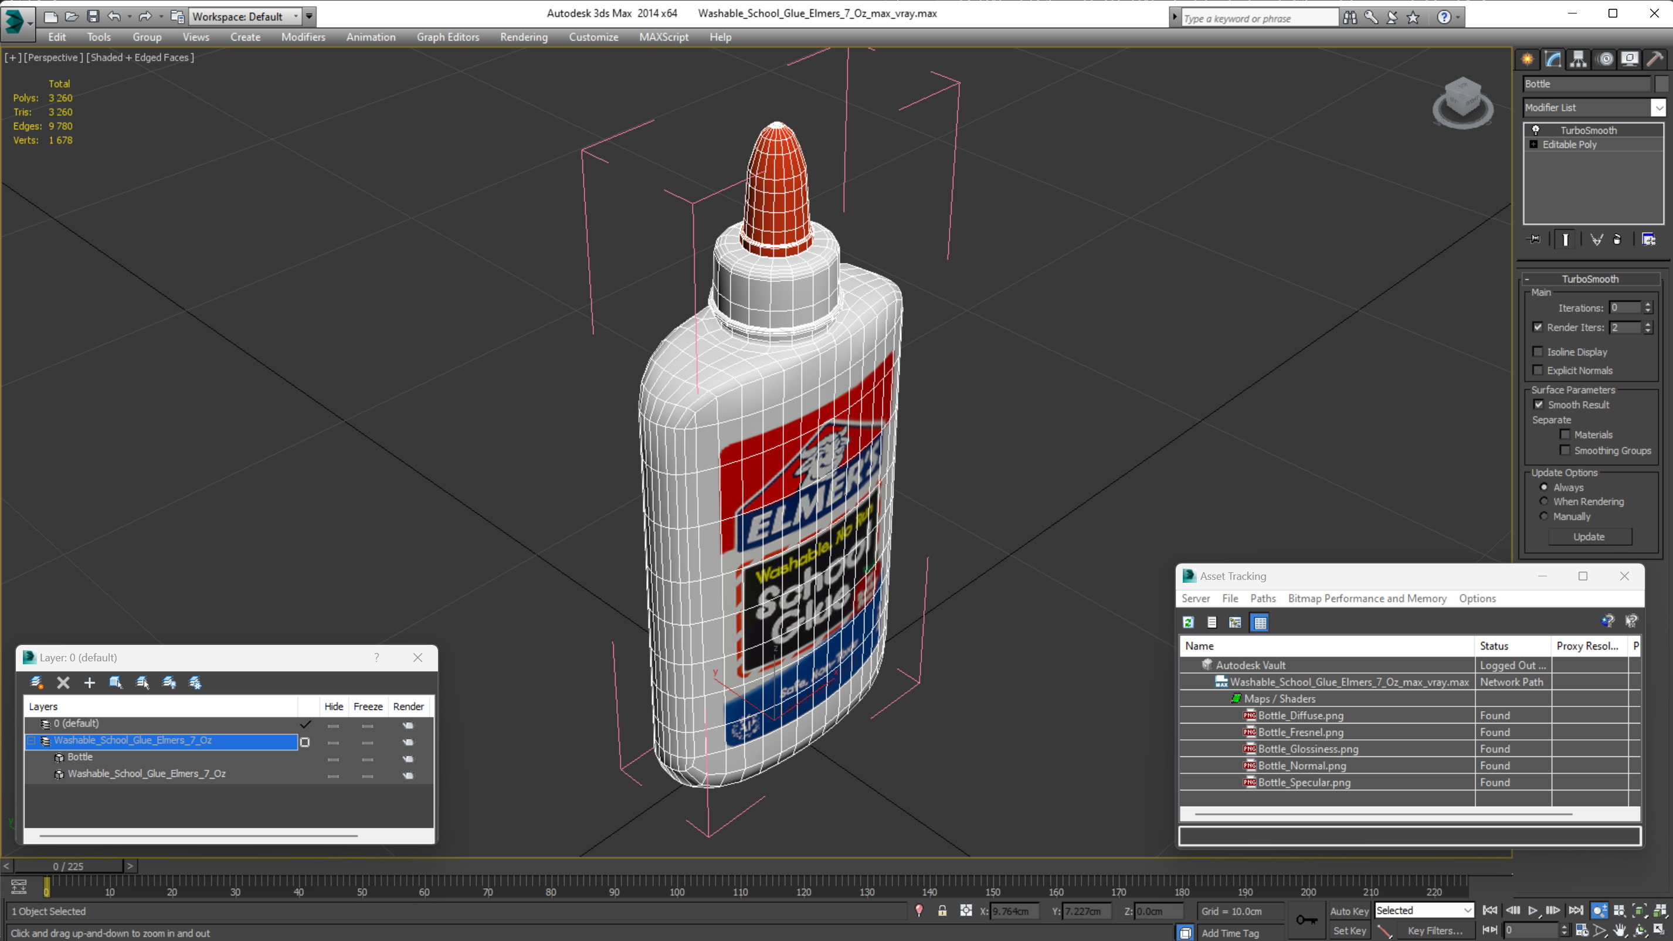The width and height of the screenshot is (1673, 941).
Task: Add selected objects to layer plus icon
Action: tap(90, 682)
